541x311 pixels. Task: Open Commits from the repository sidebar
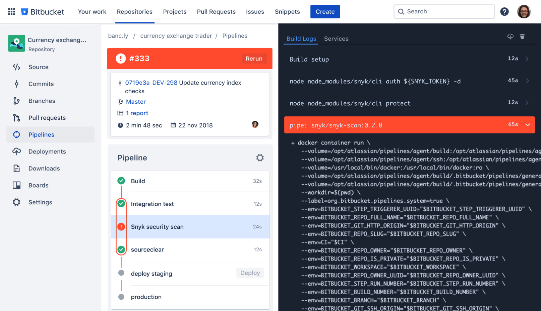pos(17,84)
